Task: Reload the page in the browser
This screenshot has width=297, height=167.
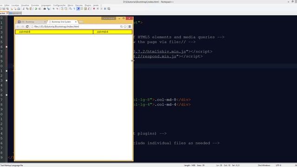Action: (27, 27)
